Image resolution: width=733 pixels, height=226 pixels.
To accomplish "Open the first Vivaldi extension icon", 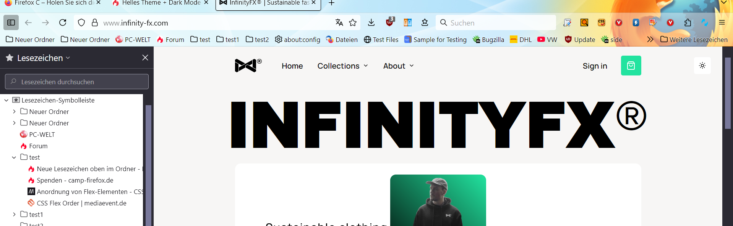I will (x=619, y=23).
